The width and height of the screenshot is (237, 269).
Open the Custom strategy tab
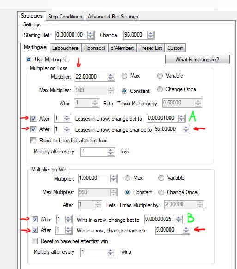click(175, 48)
